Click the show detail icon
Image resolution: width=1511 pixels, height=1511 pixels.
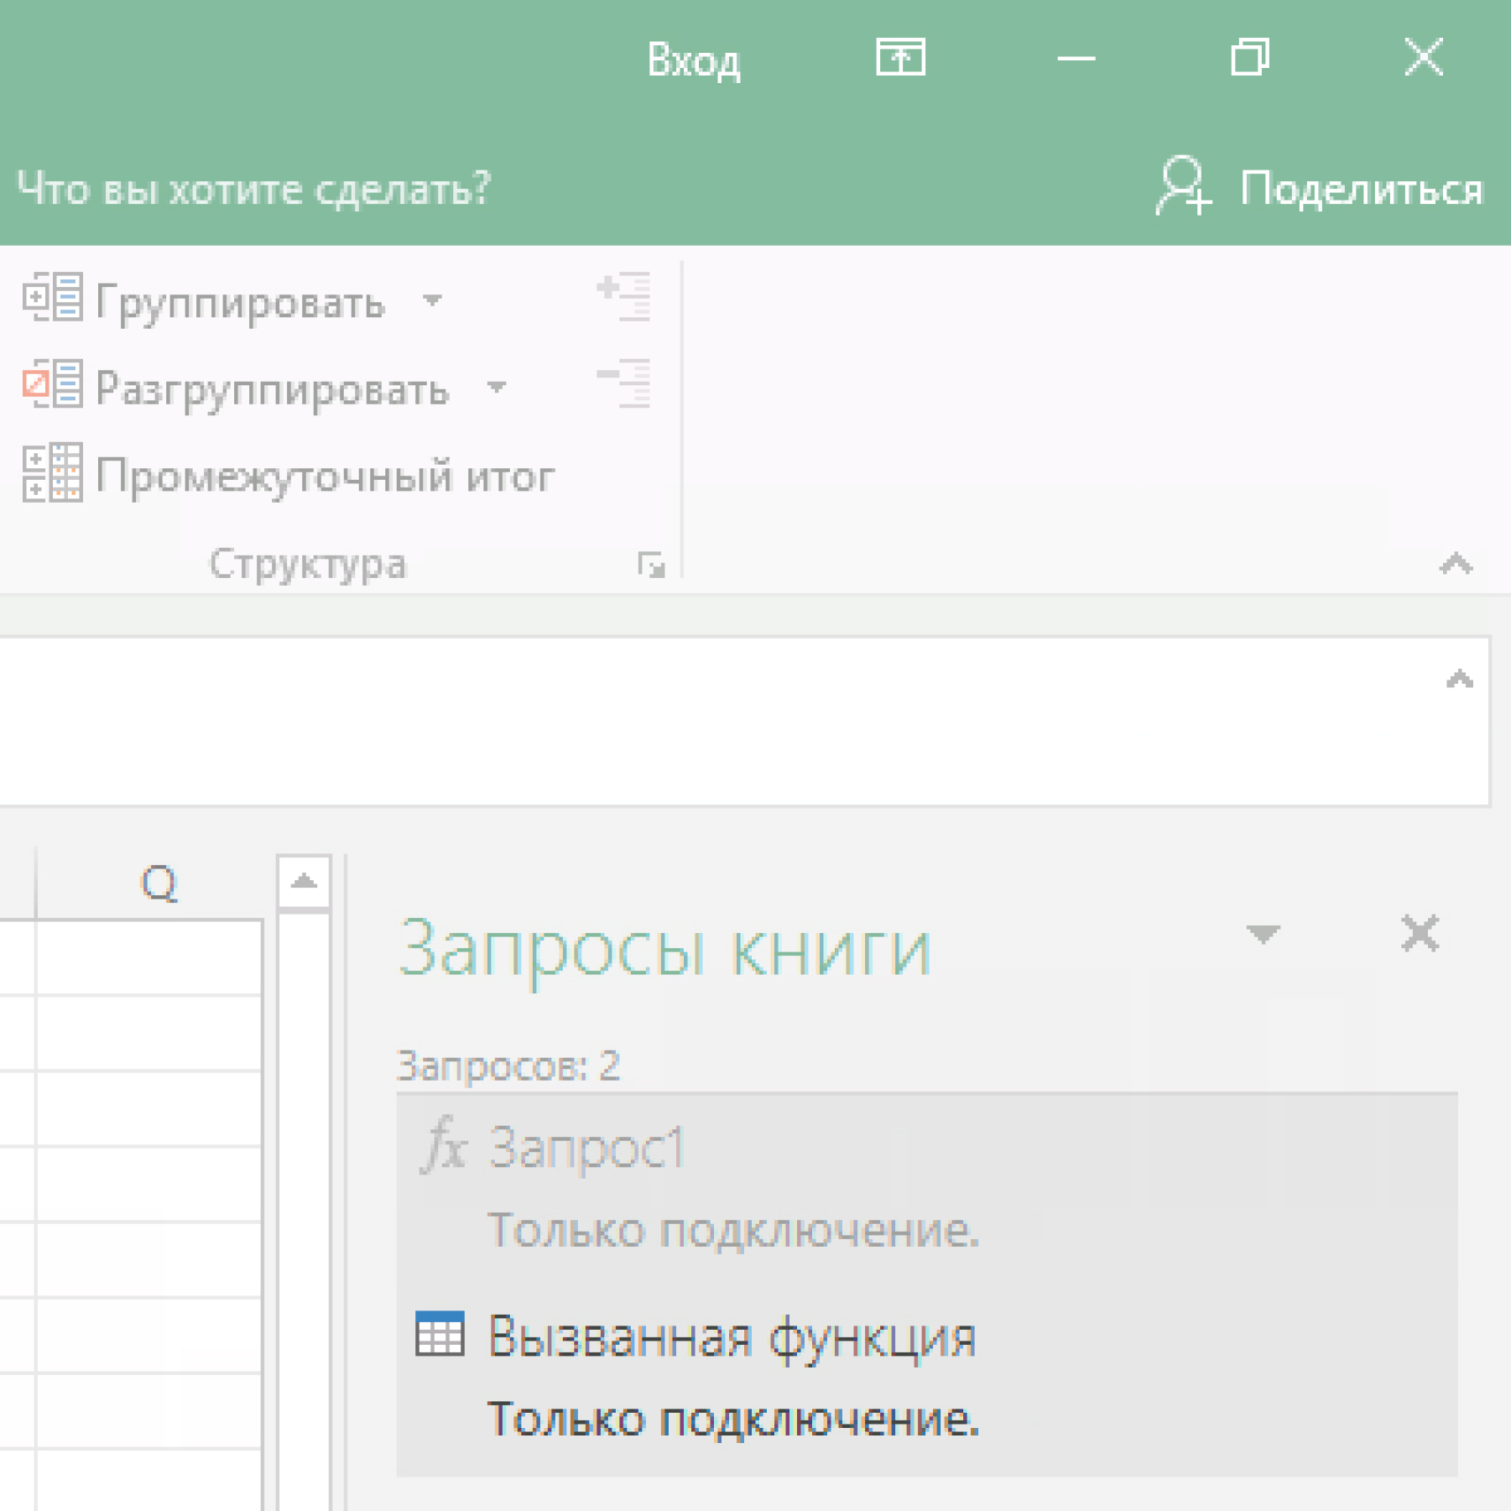(x=623, y=296)
